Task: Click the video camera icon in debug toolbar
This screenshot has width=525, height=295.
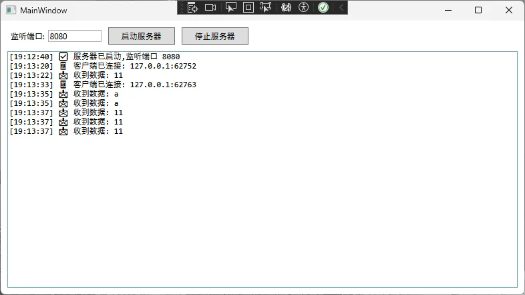Action: [x=210, y=7]
